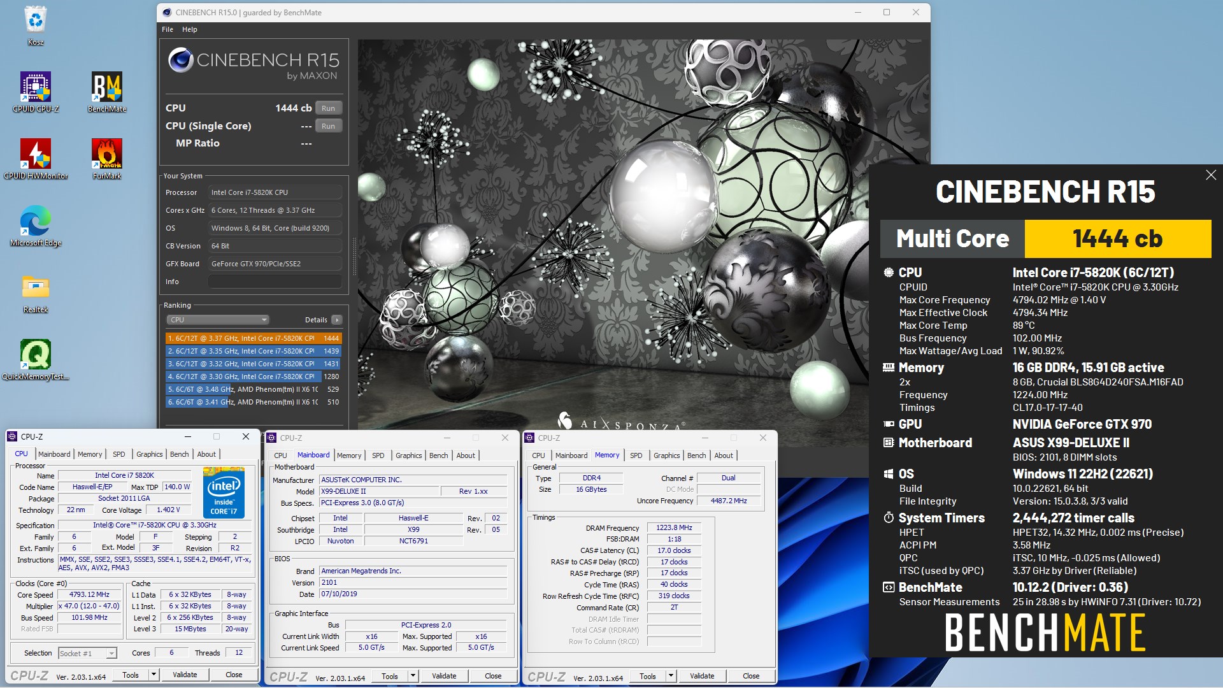
Task: Click the Core Speed value 4793.12 MHz
Action: (89, 594)
